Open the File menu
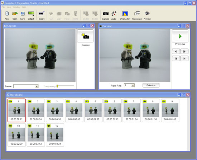The image size is (197, 160). (3, 7)
